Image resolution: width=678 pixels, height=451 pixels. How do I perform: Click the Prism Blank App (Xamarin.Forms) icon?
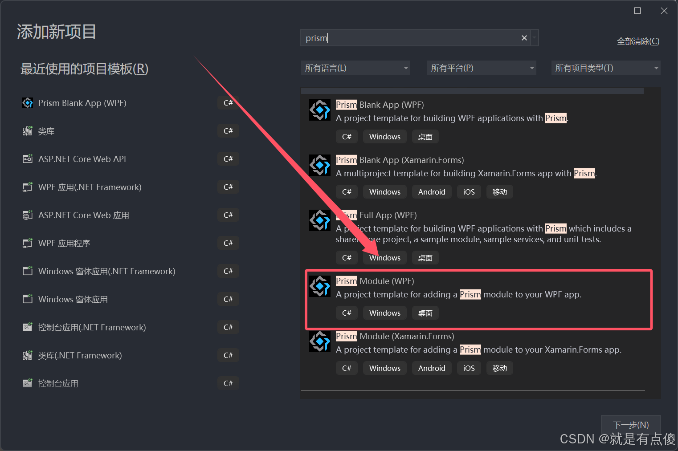(319, 165)
